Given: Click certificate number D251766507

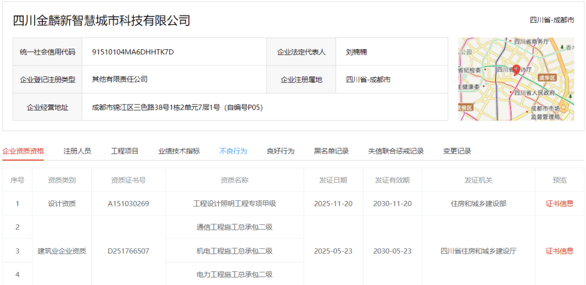Looking at the screenshot, I should pyautogui.click(x=129, y=251).
